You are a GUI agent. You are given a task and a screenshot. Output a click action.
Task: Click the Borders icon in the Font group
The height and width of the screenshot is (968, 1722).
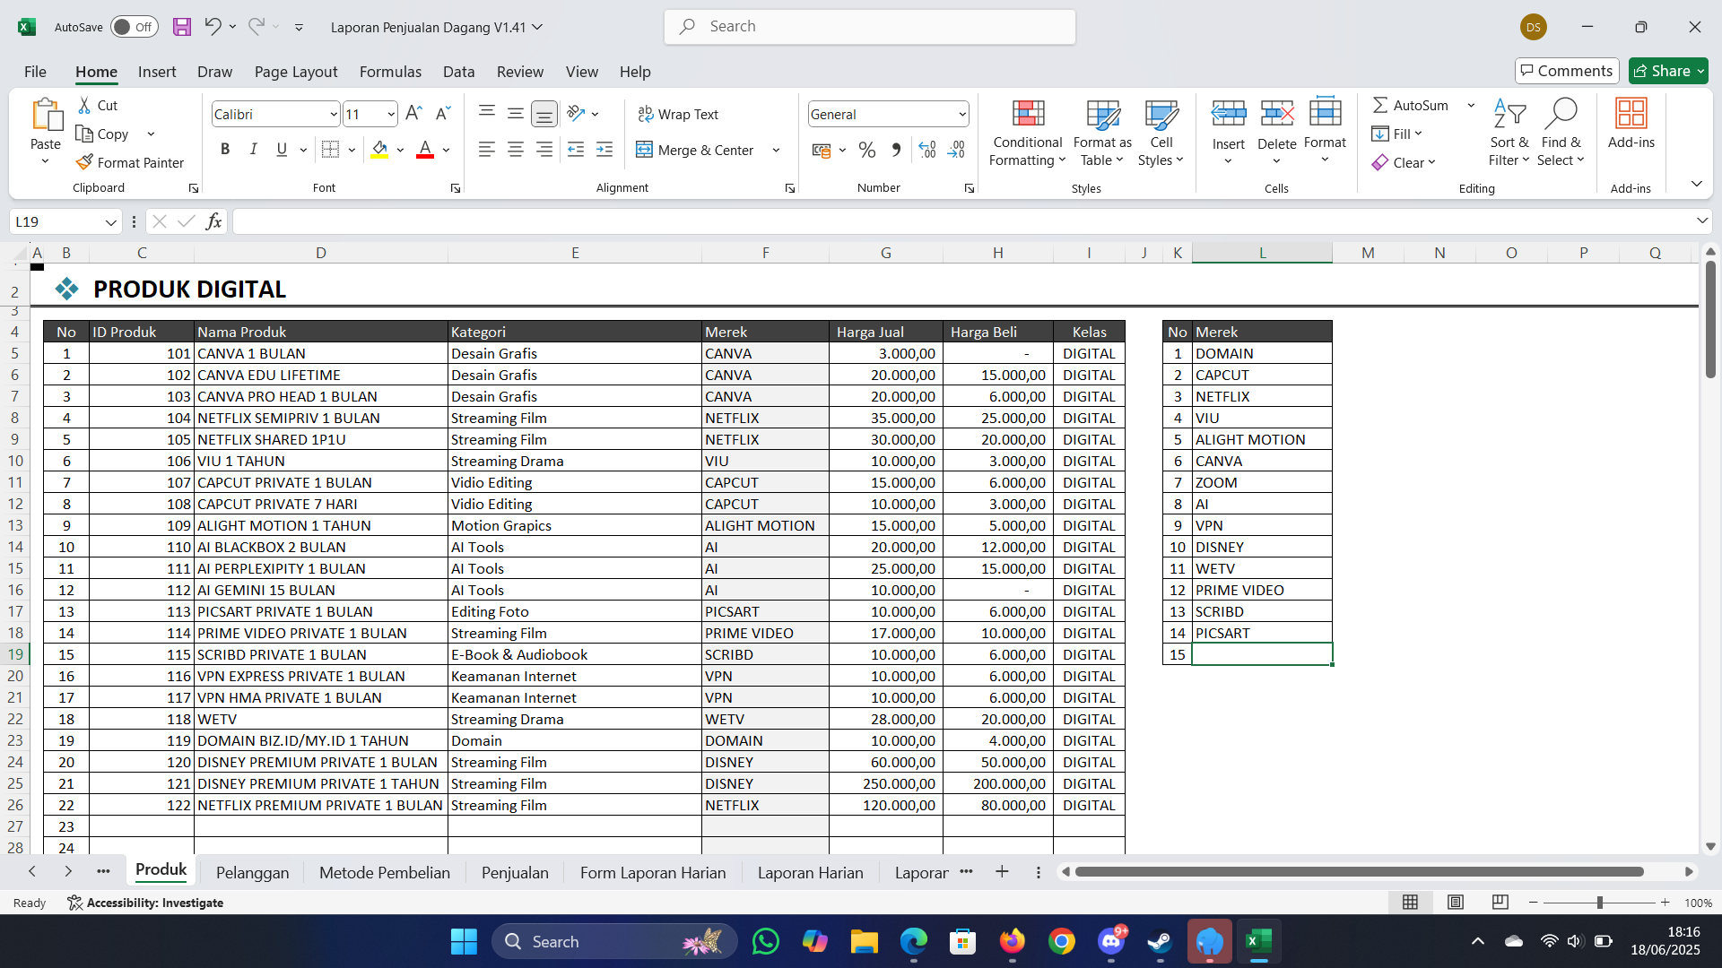click(x=330, y=150)
